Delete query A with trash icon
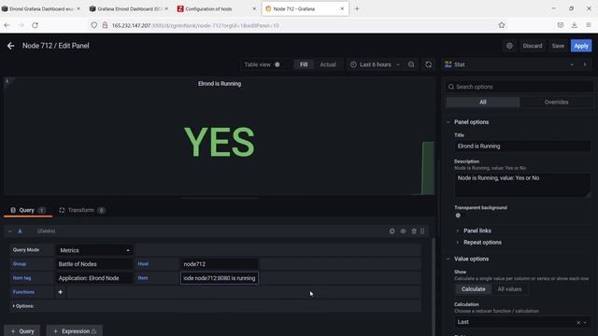598x336 pixels. (x=414, y=231)
